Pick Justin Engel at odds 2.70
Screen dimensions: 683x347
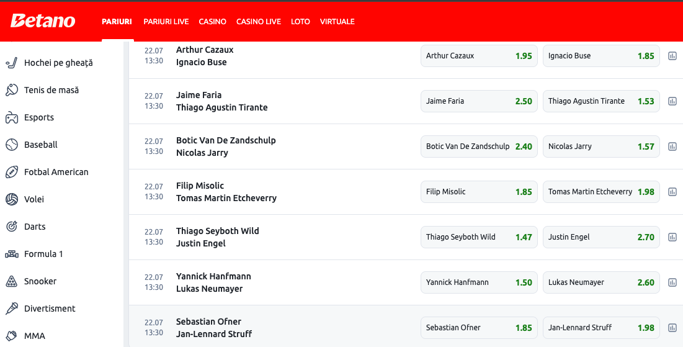coord(600,237)
